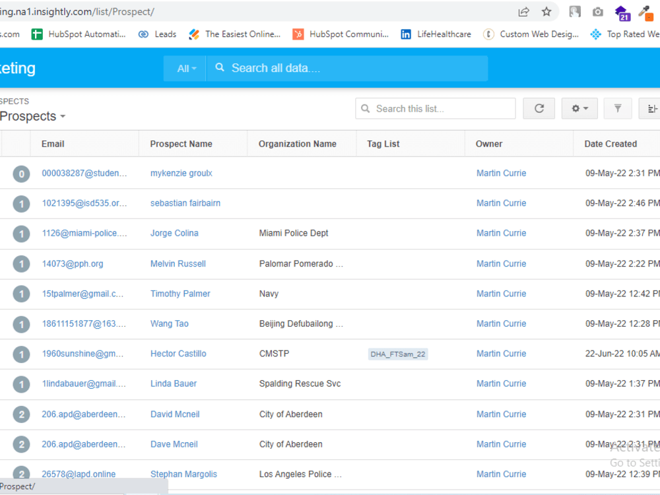The image size is (660, 495).
Task: Open the filter funnel button
Action: point(618,109)
